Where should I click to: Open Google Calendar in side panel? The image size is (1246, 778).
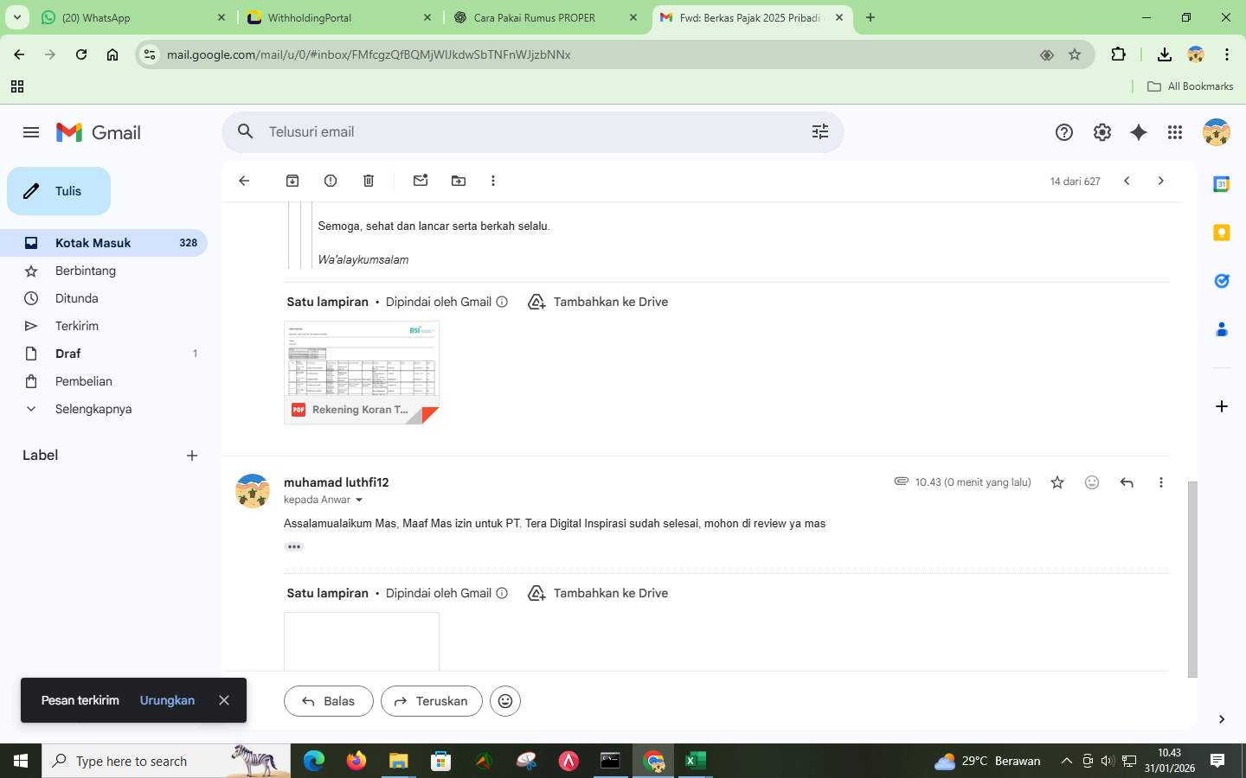coord(1220,183)
